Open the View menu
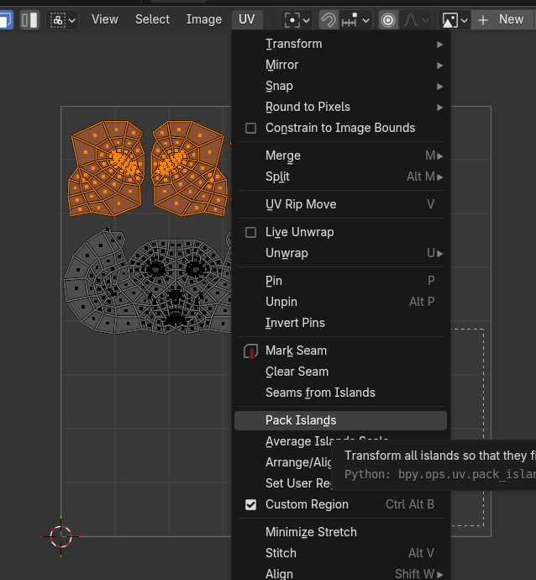 coord(105,19)
